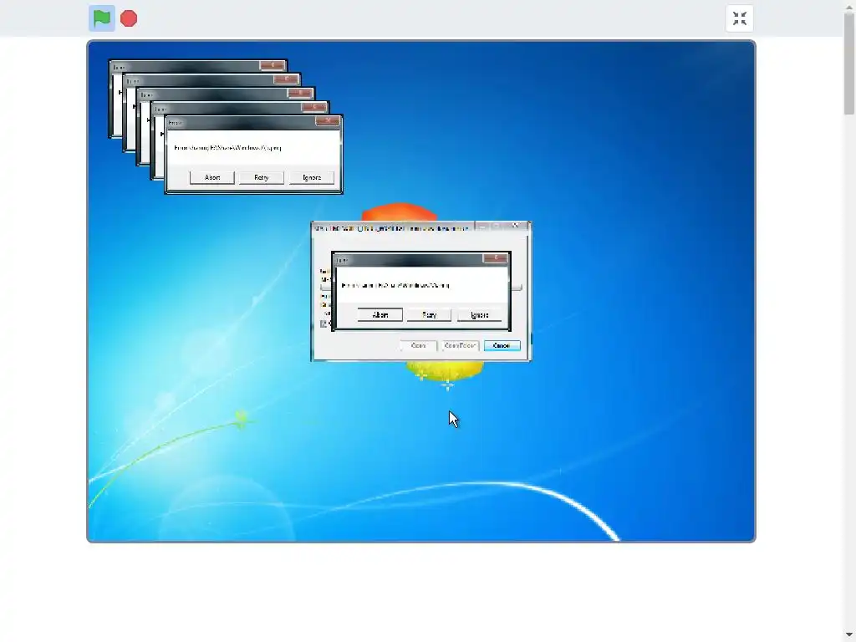Minimize the download dialog window
This screenshot has height=642, width=856.
482,226
